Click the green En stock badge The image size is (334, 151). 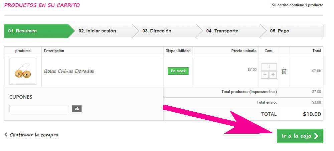point(178,71)
